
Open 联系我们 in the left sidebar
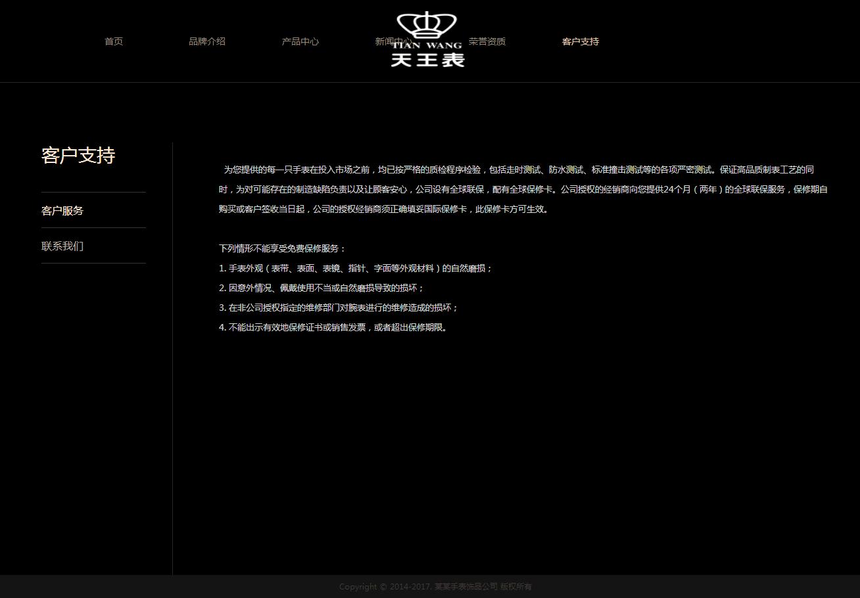[62, 246]
